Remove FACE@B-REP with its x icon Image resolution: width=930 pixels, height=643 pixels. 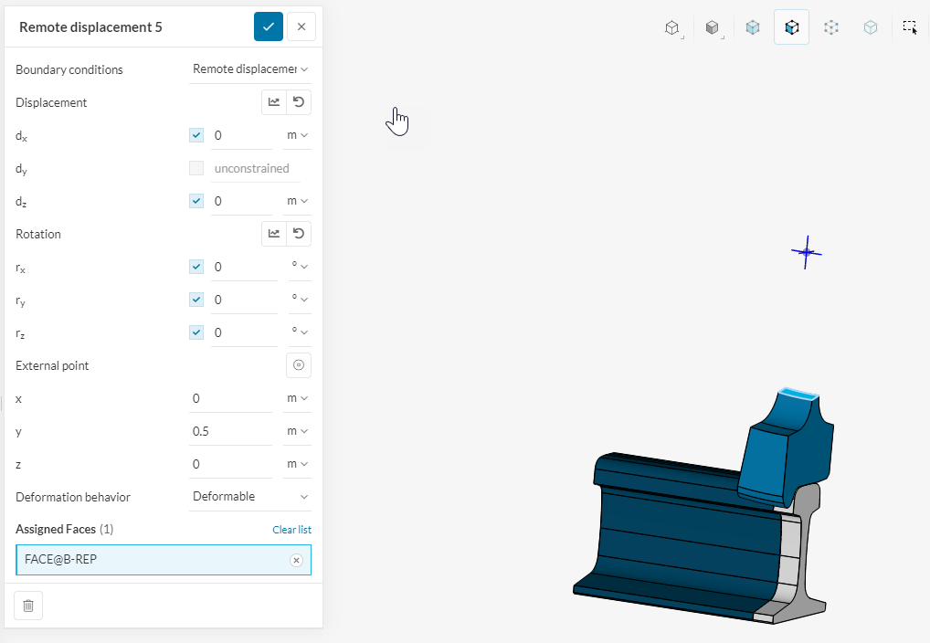tap(296, 560)
